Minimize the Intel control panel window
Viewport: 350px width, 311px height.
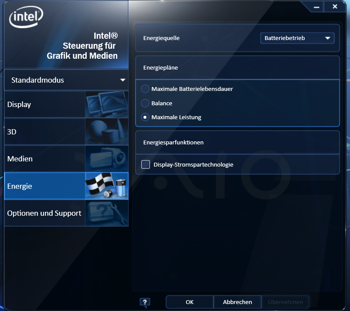coord(316,7)
